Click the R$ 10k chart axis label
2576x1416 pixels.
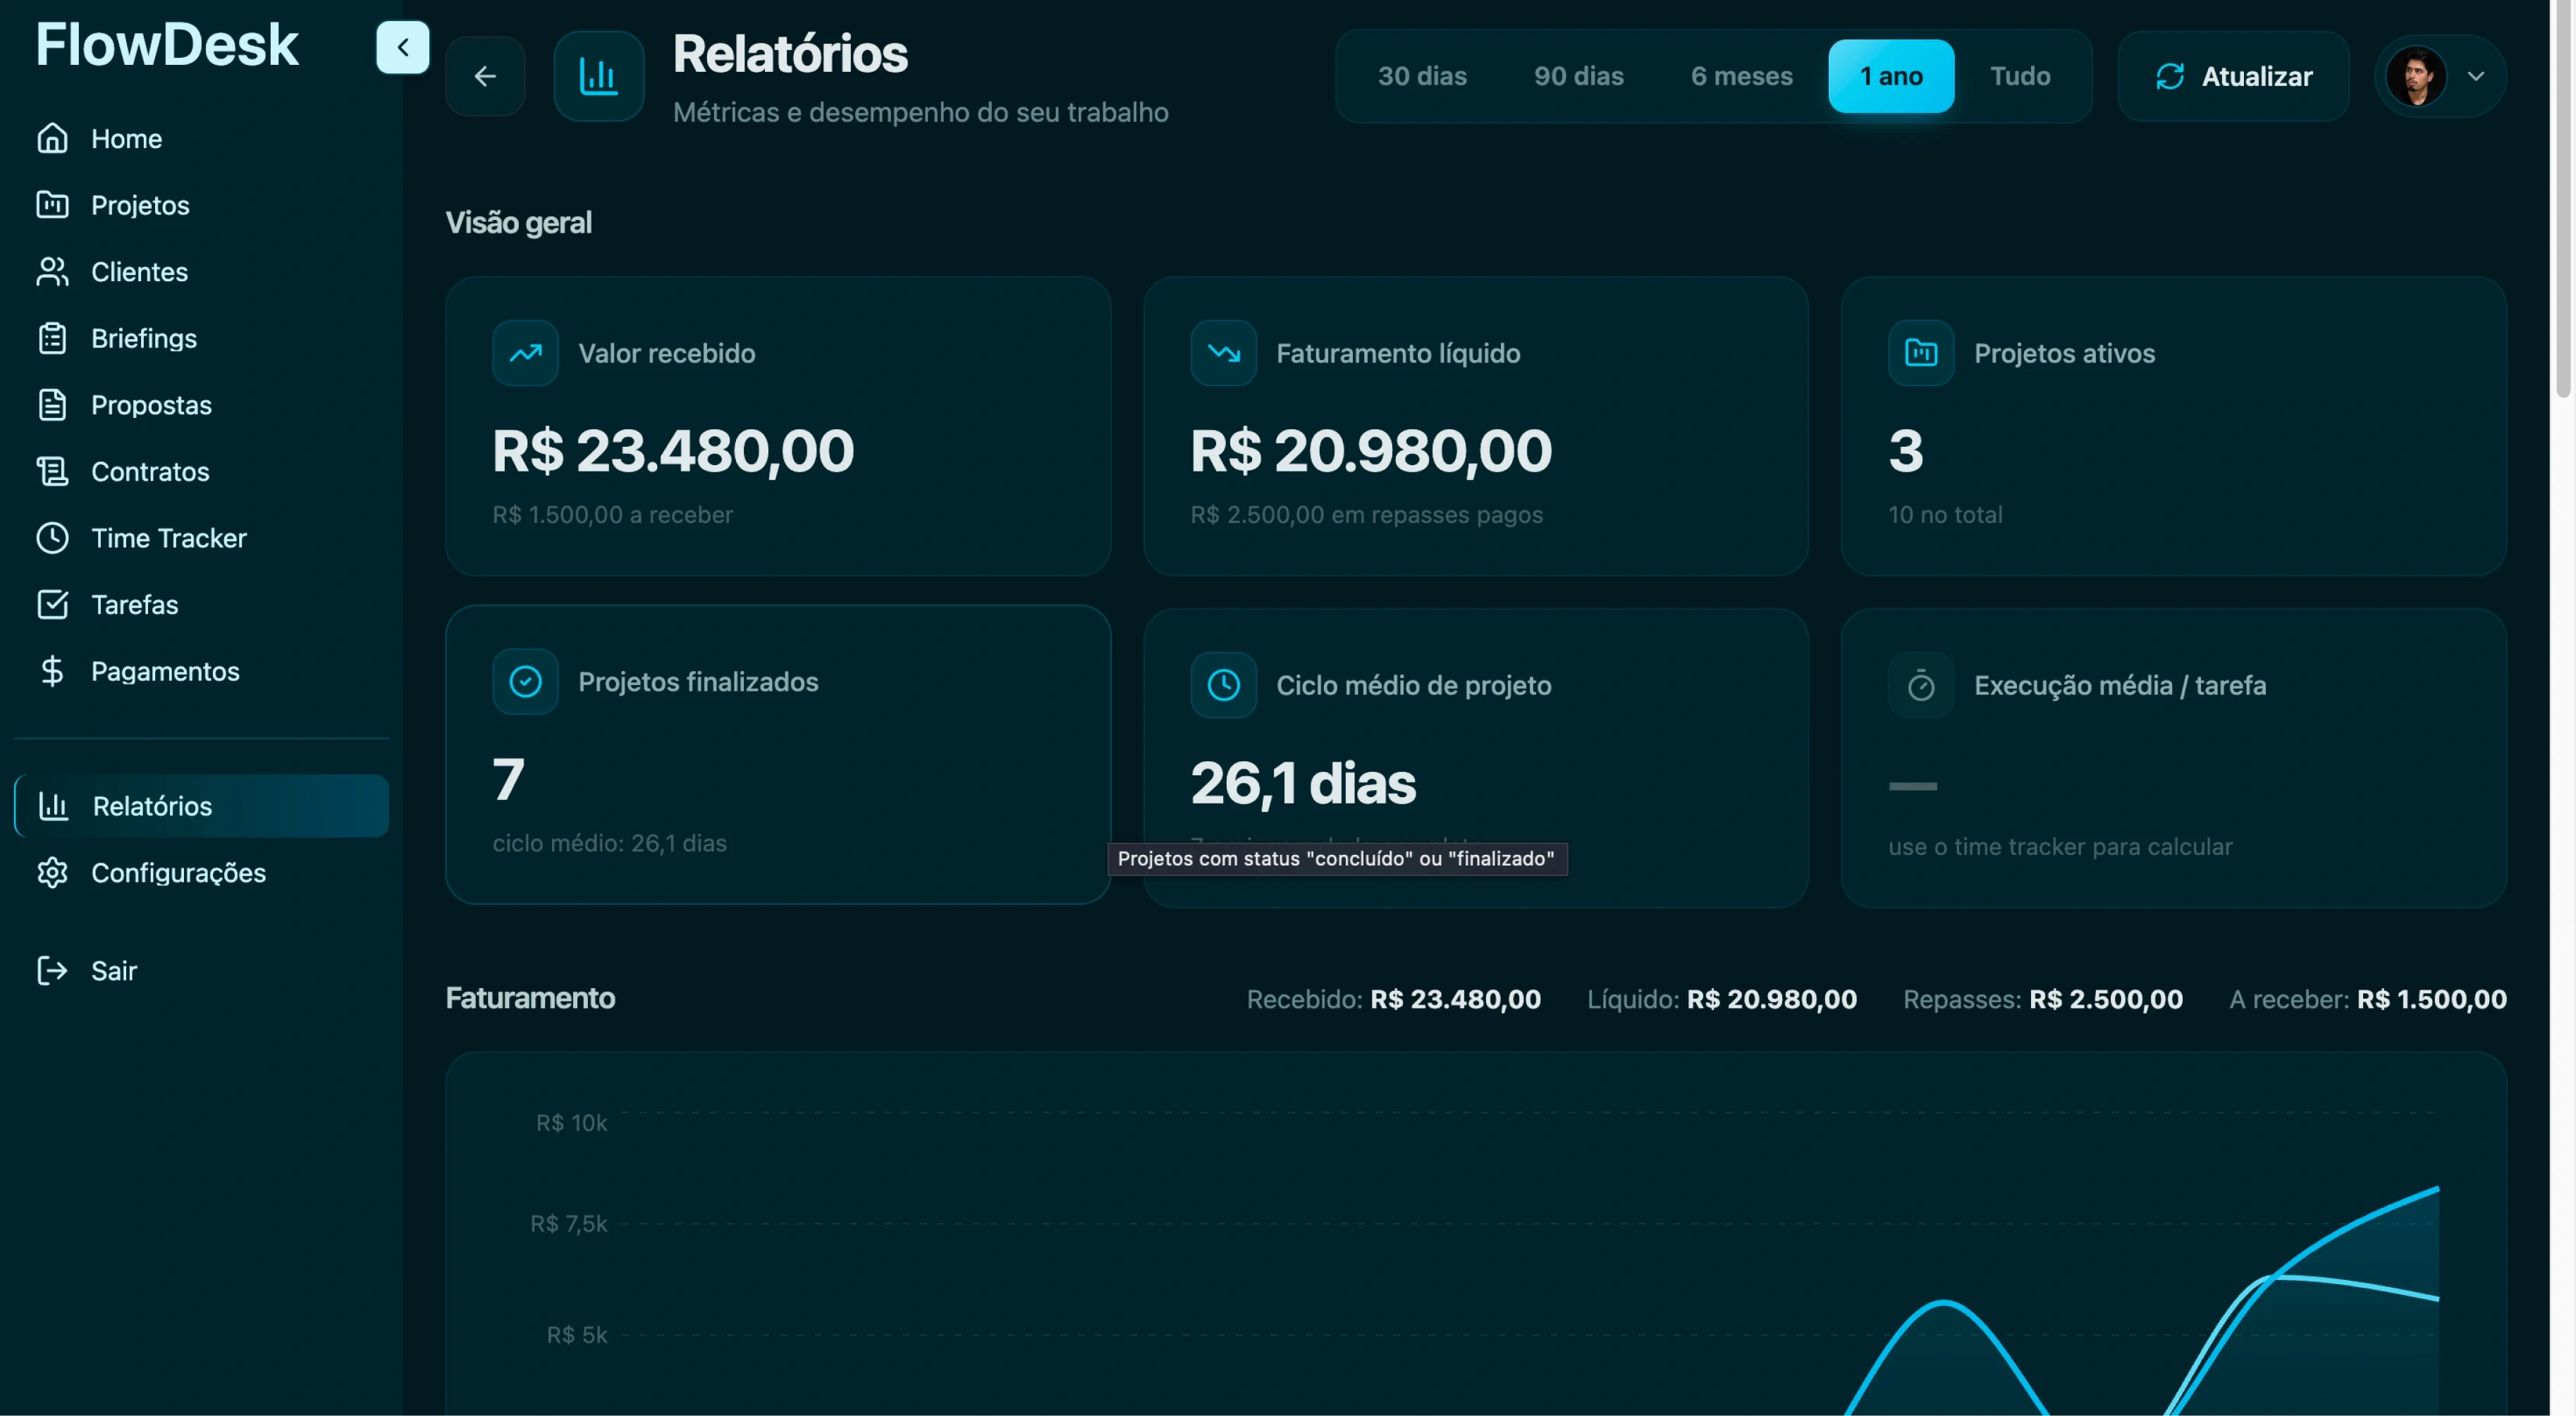click(572, 1122)
